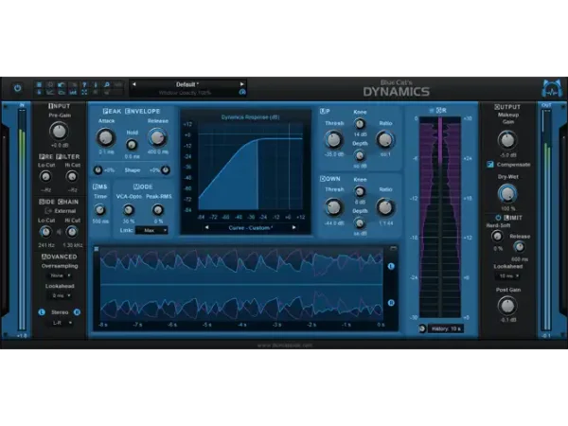
Task: Open the question mark help icon
Action: (x=84, y=85)
